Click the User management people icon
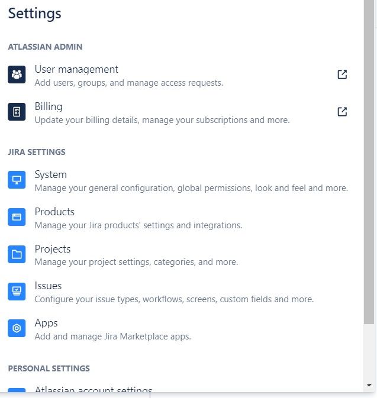This screenshot has width=377, height=398. coord(17,75)
